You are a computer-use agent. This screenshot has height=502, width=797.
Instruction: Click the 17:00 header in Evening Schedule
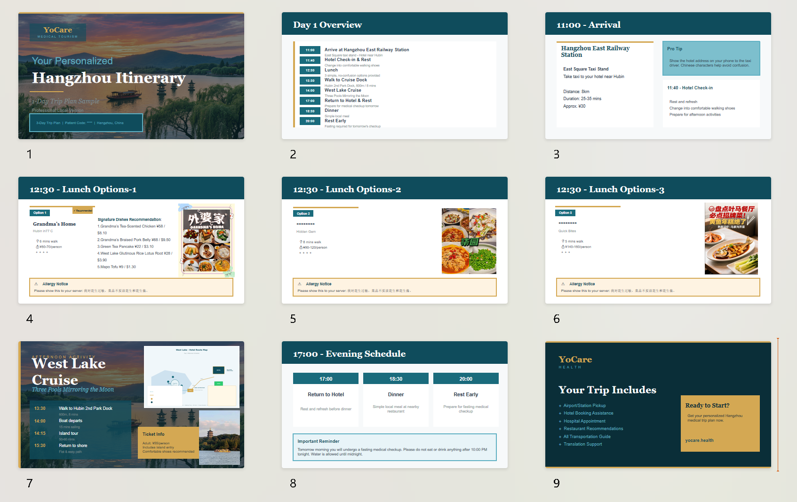(x=326, y=379)
